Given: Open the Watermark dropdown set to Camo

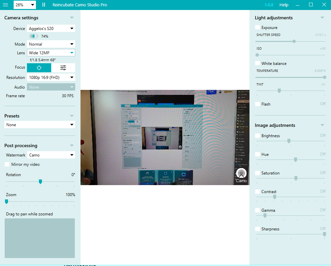Looking at the screenshot, I should click(x=51, y=155).
